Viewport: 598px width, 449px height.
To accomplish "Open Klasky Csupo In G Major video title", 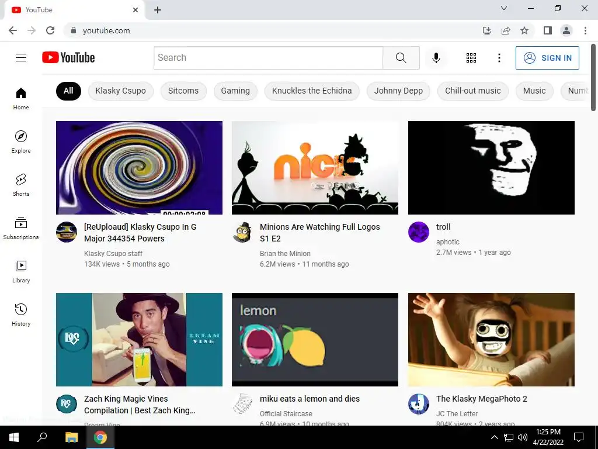I will (140, 233).
